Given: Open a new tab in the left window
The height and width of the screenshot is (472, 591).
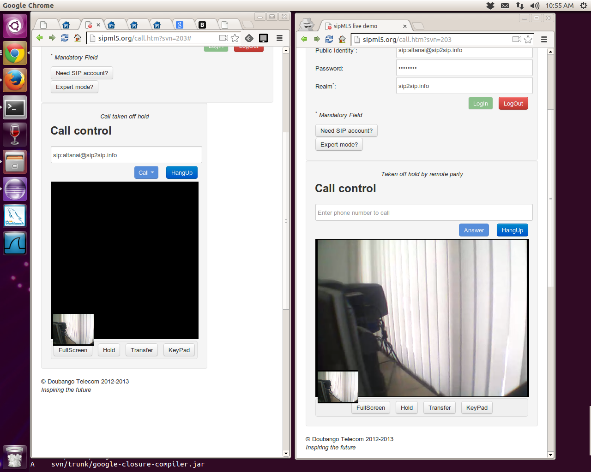Looking at the screenshot, I should tap(247, 24).
